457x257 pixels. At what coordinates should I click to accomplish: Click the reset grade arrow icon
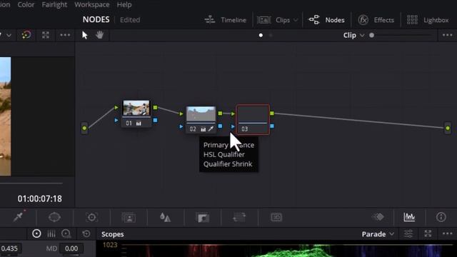[x=86, y=233]
